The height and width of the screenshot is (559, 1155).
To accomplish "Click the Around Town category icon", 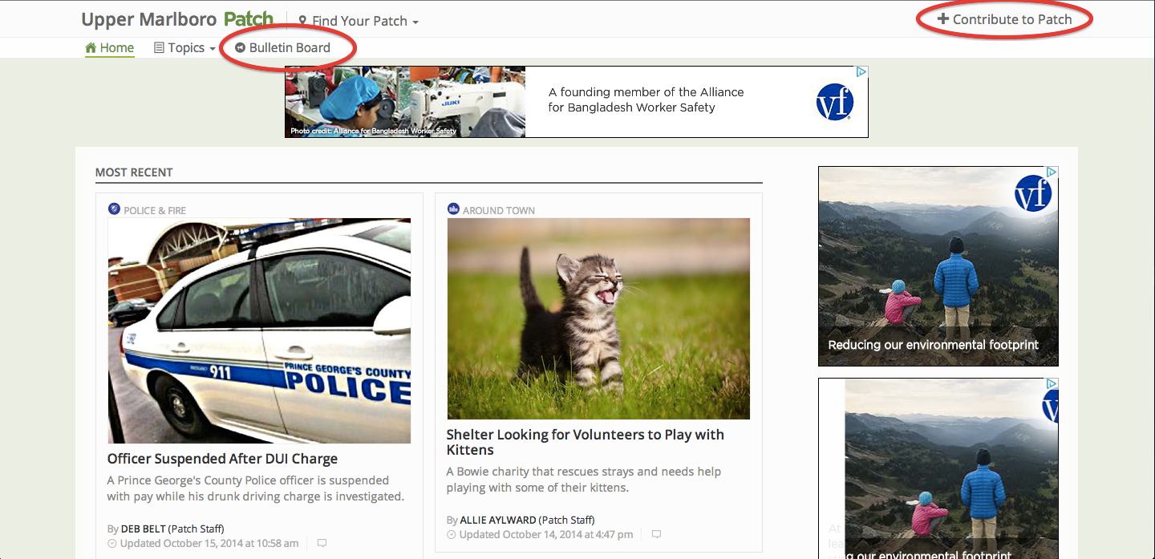I will coord(452,209).
